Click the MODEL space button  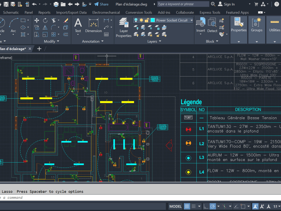click(x=175, y=206)
